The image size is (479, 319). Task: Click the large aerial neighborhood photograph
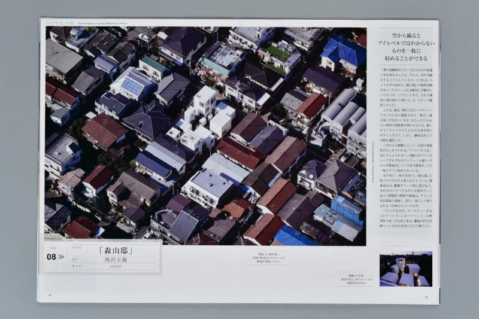pos(205,136)
